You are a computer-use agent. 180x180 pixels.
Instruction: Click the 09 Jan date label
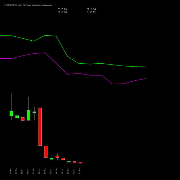coord(62,171)
